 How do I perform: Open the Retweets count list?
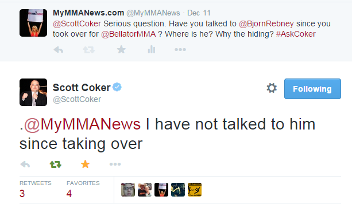point(35,190)
